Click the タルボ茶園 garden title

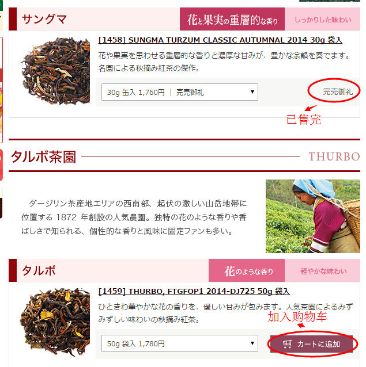coord(44,156)
